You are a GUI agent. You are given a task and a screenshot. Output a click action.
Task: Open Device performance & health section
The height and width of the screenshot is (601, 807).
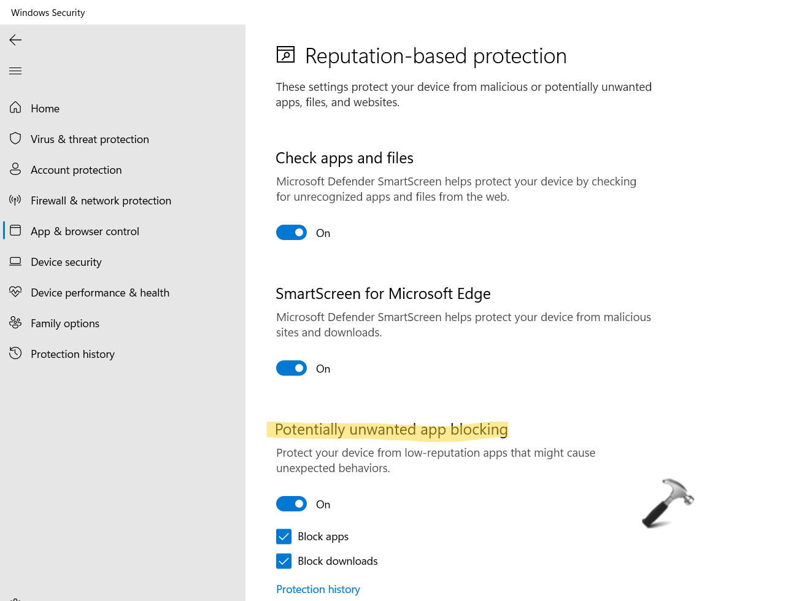[100, 293]
